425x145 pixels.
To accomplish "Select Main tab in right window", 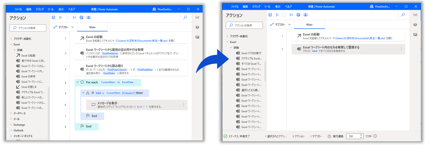I will tap(309, 24).
